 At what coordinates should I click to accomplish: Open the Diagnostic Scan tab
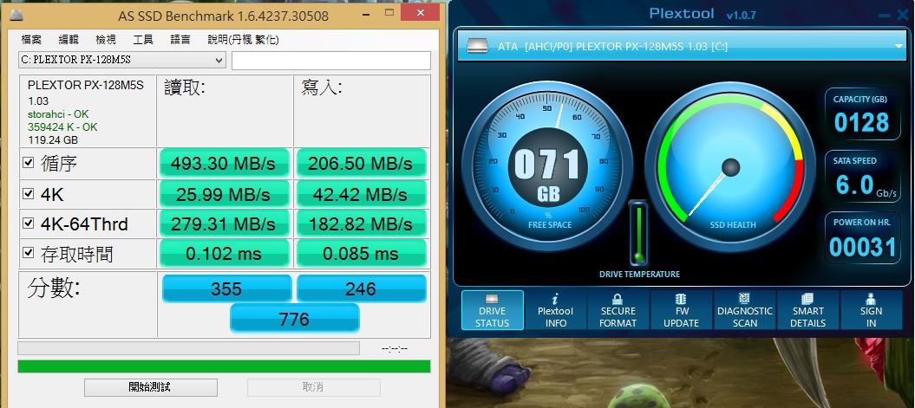click(x=745, y=310)
